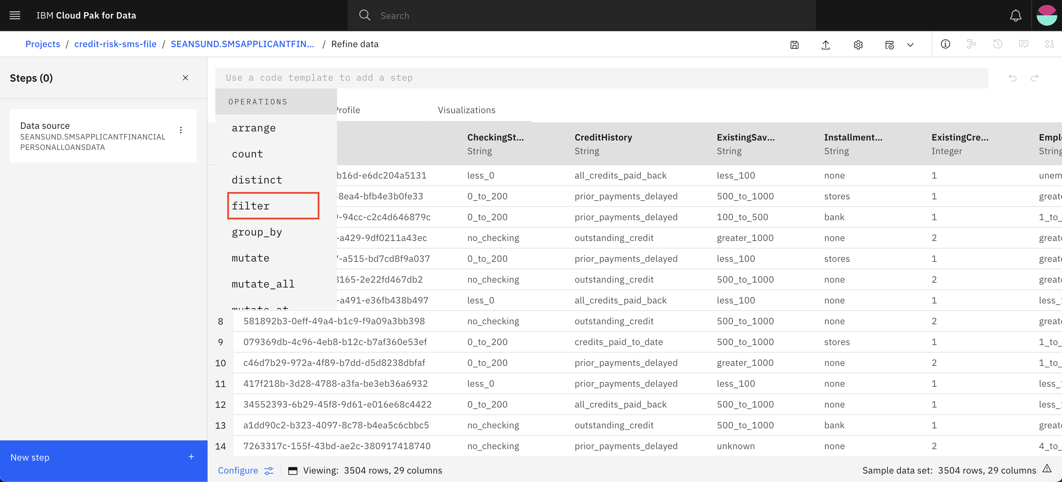Viewport: 1062px width, 482px height.
Task: Click the redo icon in toolbar
Action: [1035, 77]
